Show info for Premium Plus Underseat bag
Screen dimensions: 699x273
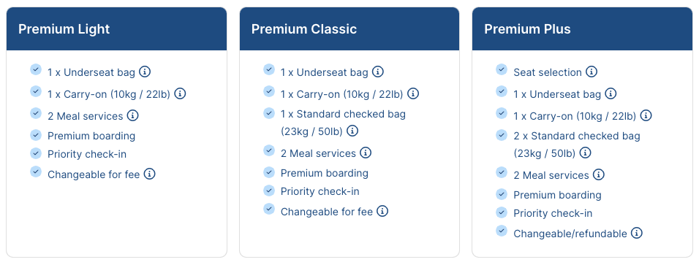tap(611, 93)
